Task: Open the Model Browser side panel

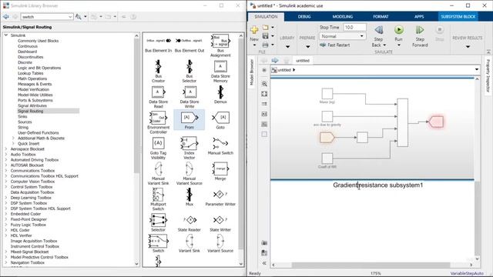Action: 252,72
